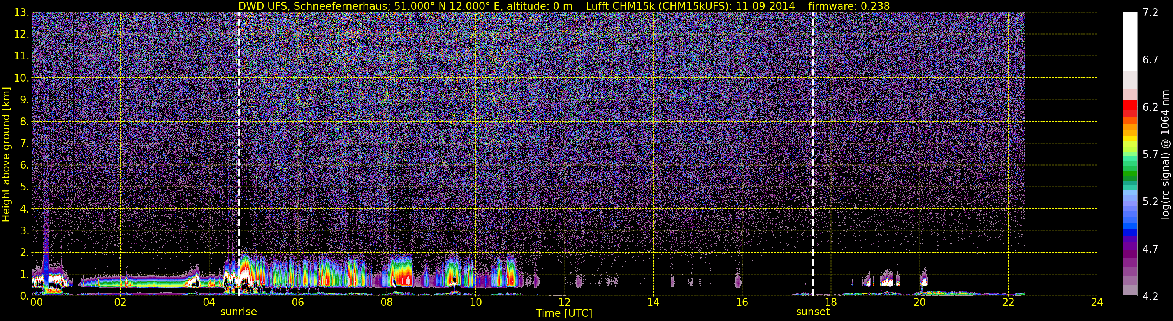1173x321 pixels.
Task: Click the white dashed sunrise marker line
Action: tap(239, 154)
